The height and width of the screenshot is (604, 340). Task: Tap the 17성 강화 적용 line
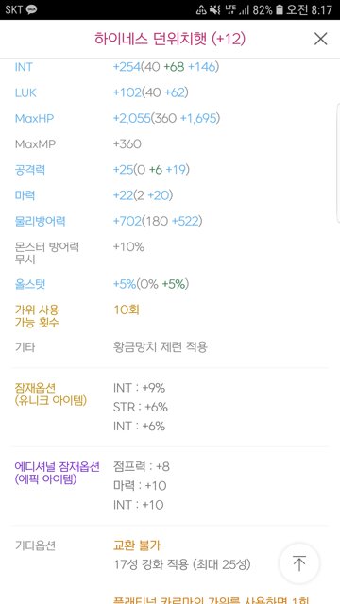(x=182, y=564)
